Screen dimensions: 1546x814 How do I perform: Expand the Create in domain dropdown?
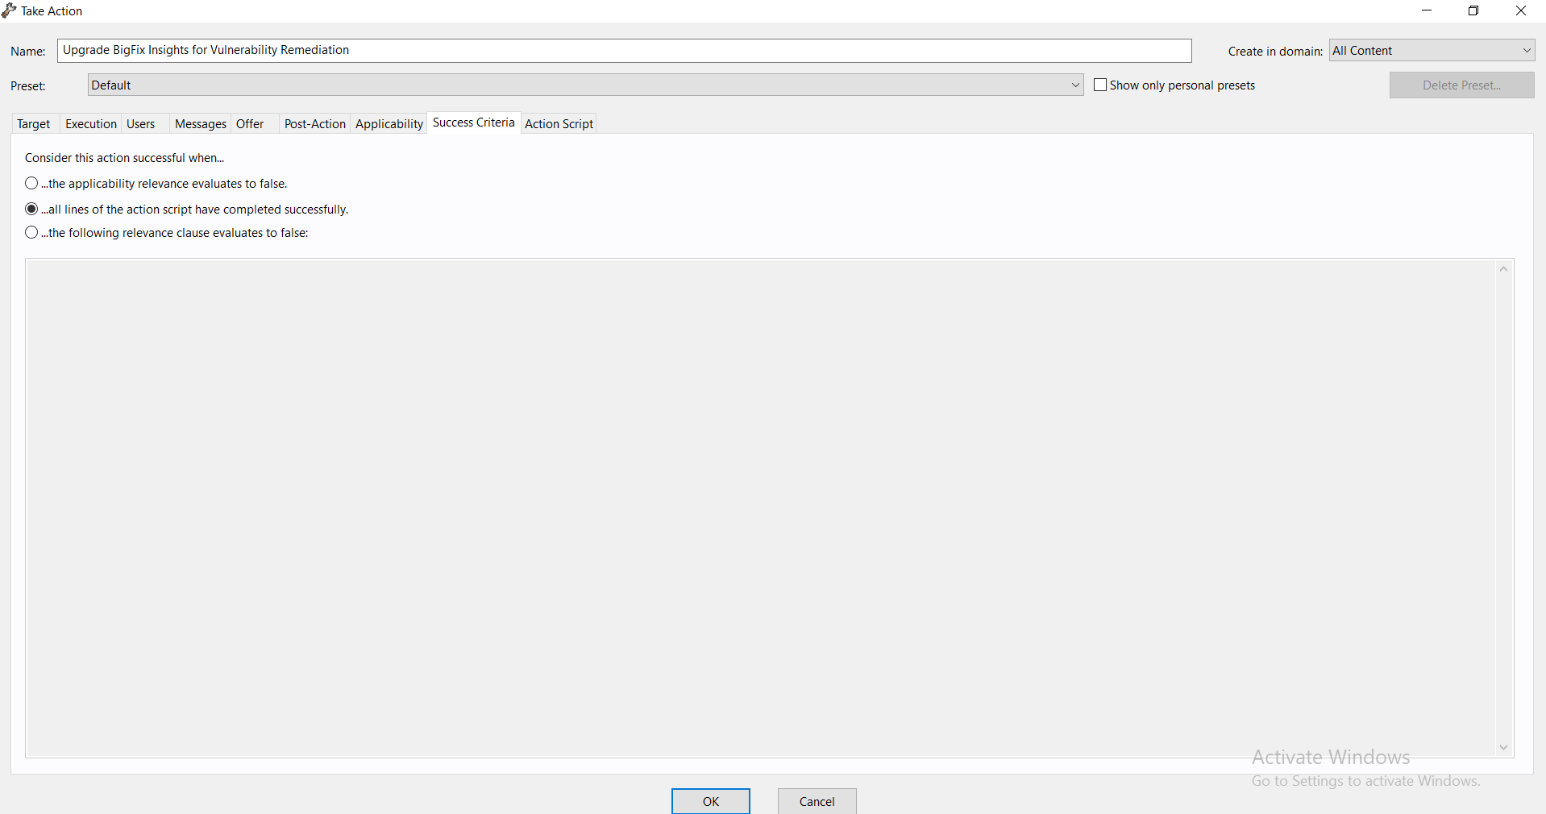tap(1432, 51)
